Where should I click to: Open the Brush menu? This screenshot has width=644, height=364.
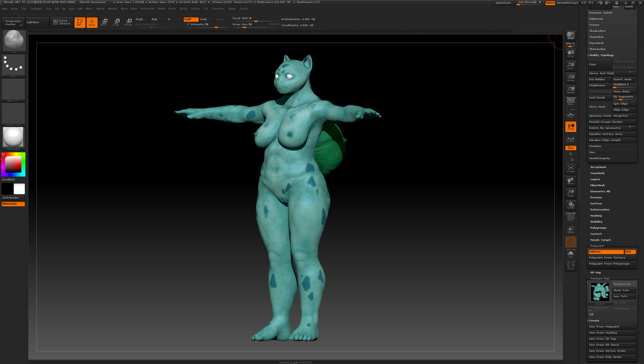tap(14, 9)
